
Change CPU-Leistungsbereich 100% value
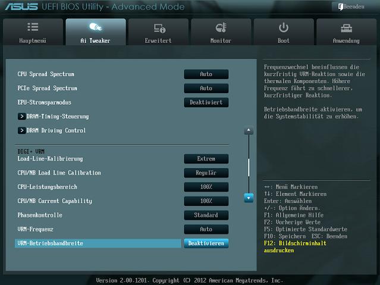click(206, 187)
